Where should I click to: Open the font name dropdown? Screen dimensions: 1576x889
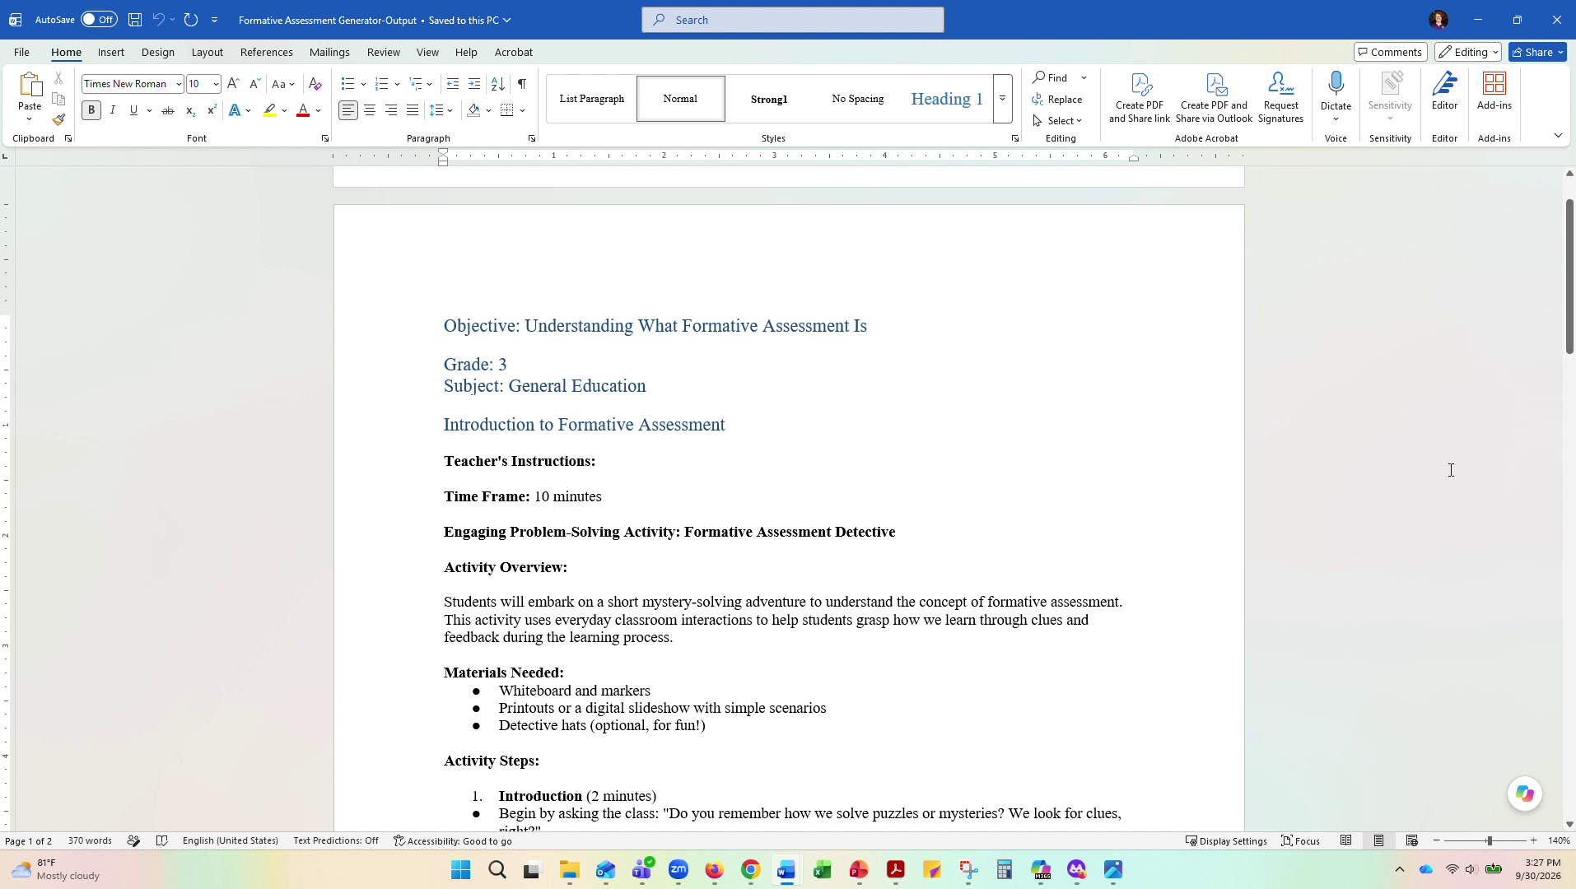(179, 84)
